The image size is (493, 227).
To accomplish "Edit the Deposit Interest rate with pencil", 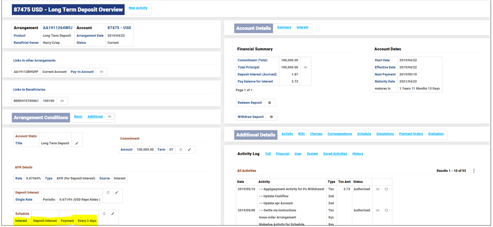I will (117, 193).
